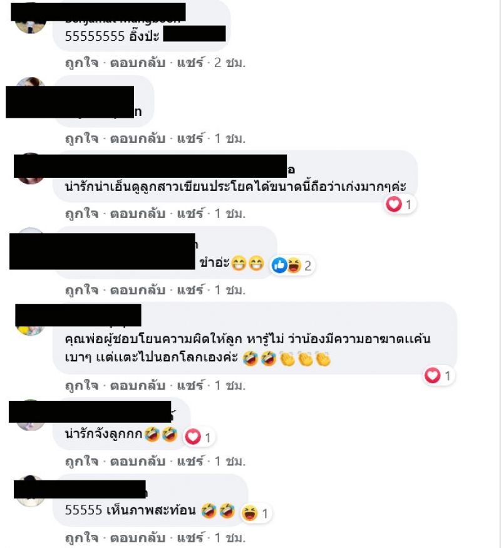The image size is (501, 548).
Task: Click ตอบกลับ under the 55555 เห็นภาพสะท้อน comment
Action: click(x=138, y=537)
